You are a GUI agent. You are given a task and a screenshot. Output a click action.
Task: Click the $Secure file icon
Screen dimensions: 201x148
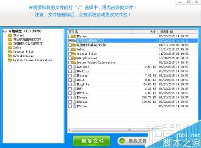(x=74, y=98)
